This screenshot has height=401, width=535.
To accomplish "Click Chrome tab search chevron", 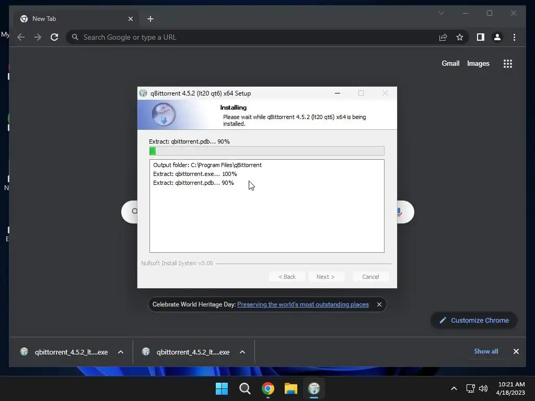I will (x=441, y=13).
